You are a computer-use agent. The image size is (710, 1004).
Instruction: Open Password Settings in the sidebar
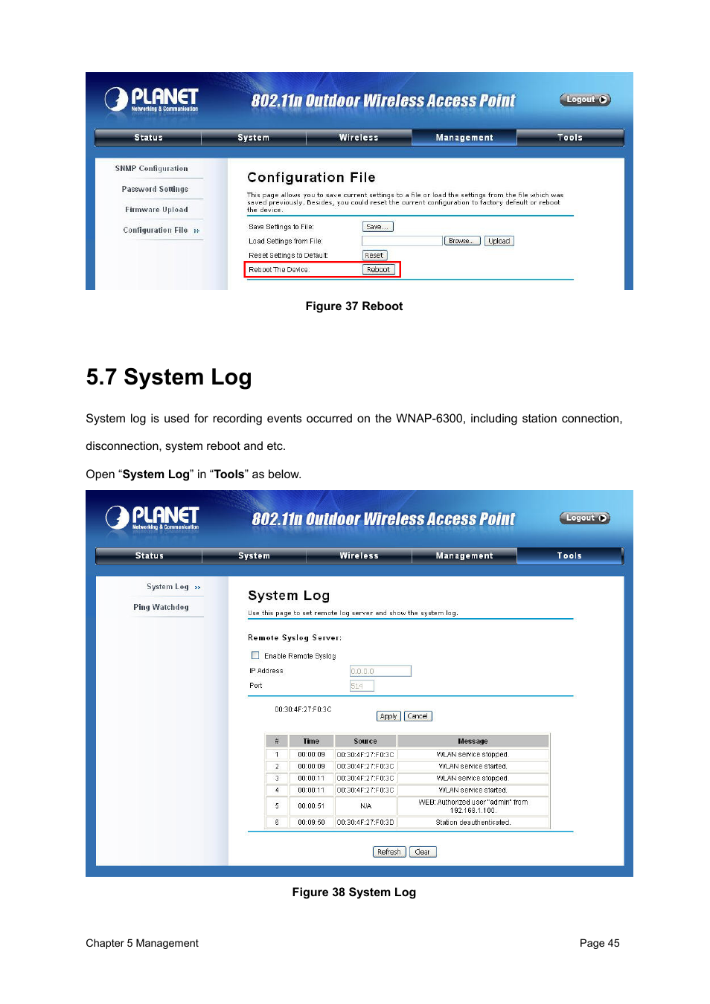(155, 189)
